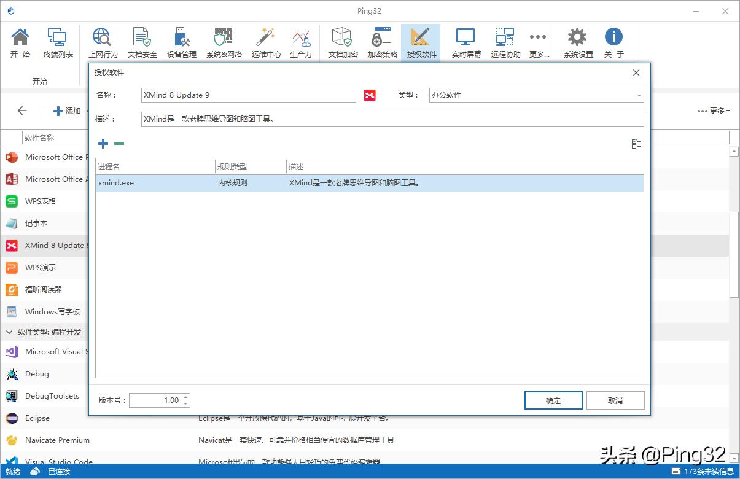
Task: Click the 描述 text input field
Action: click(392, 119)
